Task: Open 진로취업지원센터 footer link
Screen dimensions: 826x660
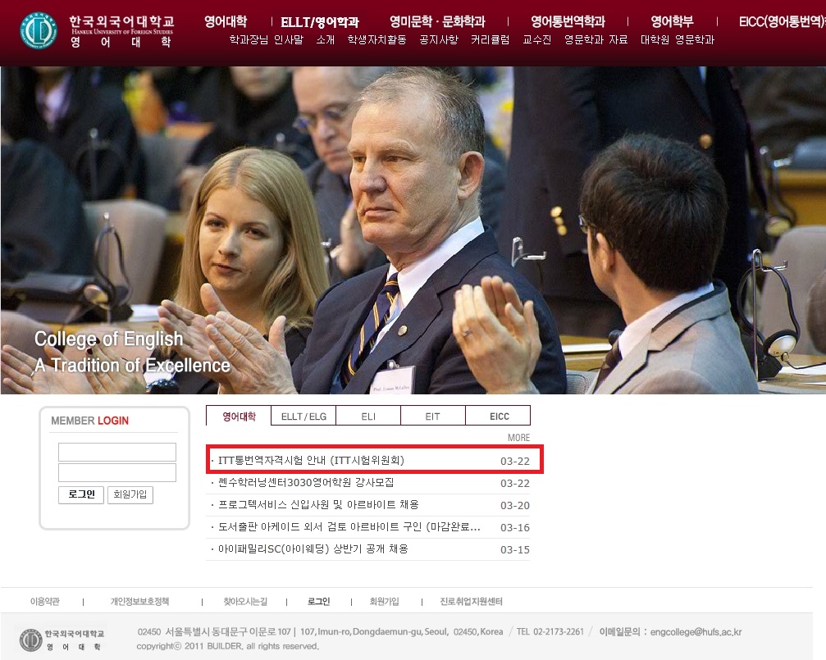Action: (x=471, y=602)
